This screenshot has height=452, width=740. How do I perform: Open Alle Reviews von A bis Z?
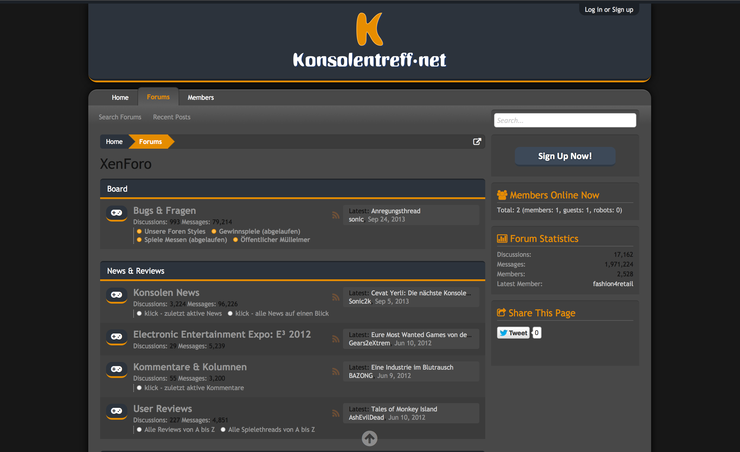[180, 429]
